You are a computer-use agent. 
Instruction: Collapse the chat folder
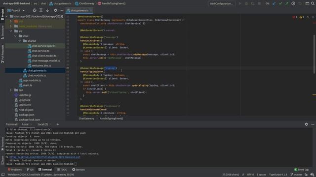coord(15,36)
